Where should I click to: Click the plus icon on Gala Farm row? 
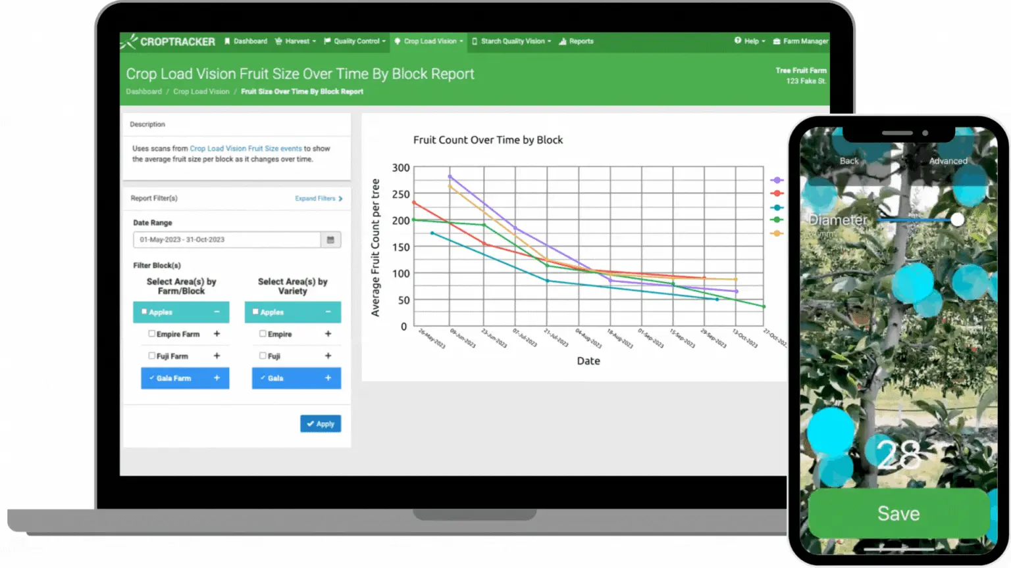pyautogui.click(x=217, y=378)
